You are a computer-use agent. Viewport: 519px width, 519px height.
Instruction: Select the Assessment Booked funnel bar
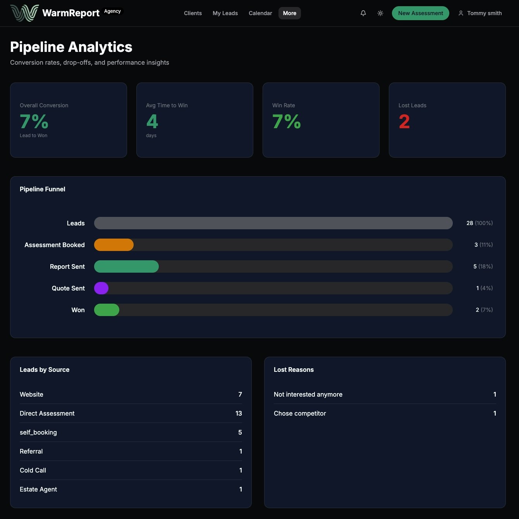click(x=113, y=245)
